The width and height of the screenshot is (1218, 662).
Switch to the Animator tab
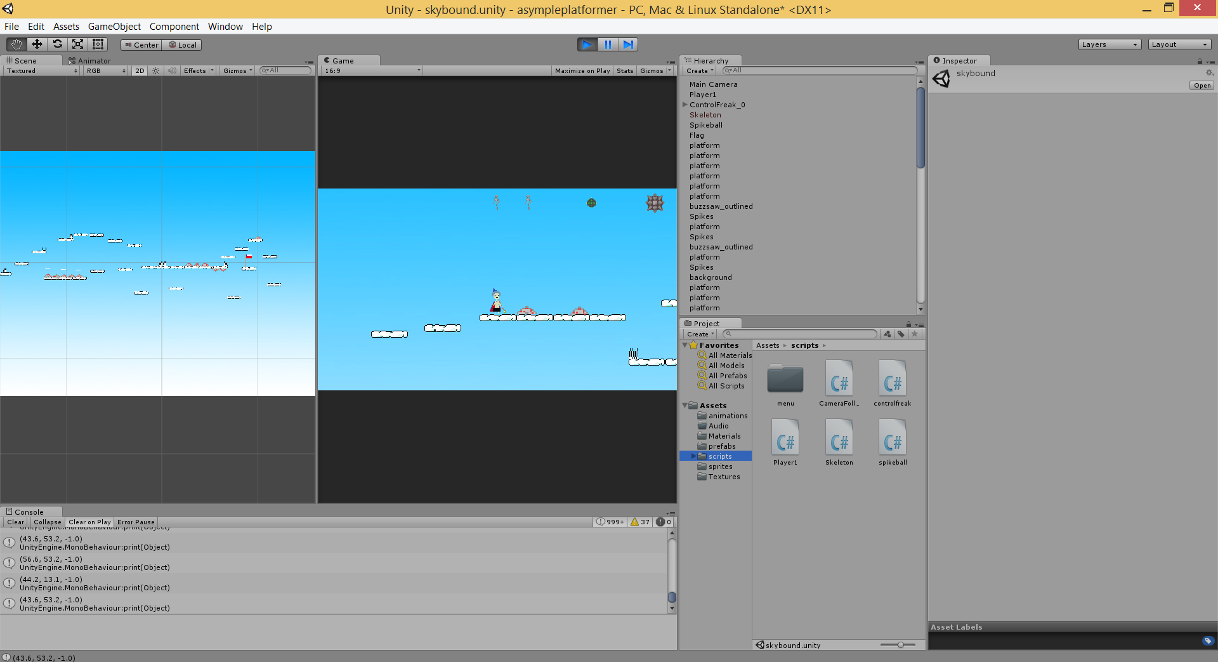pyautogui.click(x=89, y=61)
